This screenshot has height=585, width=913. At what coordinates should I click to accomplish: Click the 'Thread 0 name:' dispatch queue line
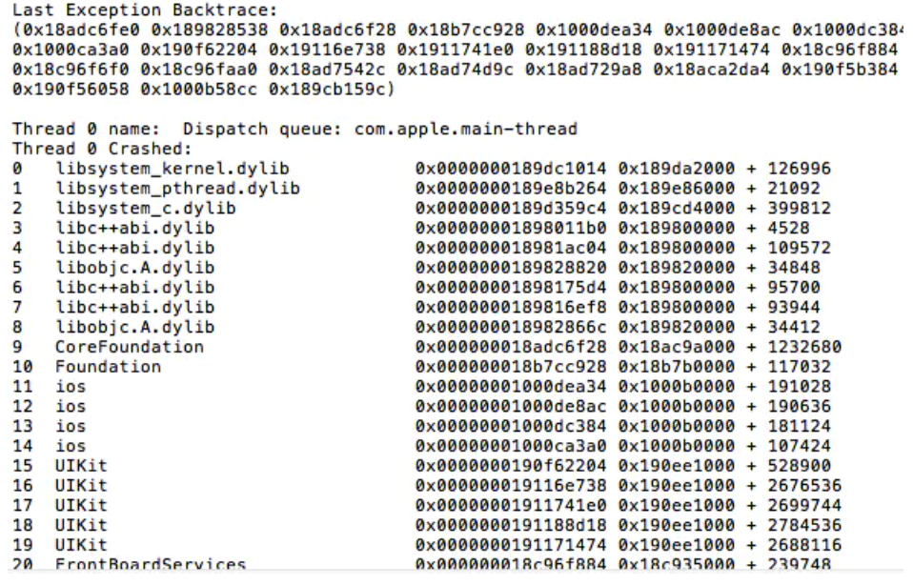(x=294, y=129)
